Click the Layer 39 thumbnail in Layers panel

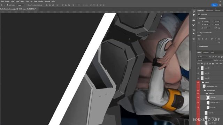208,98
